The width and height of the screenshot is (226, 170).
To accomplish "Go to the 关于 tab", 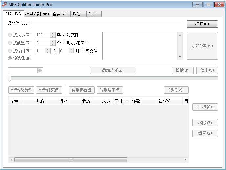I will click(94, 14).
